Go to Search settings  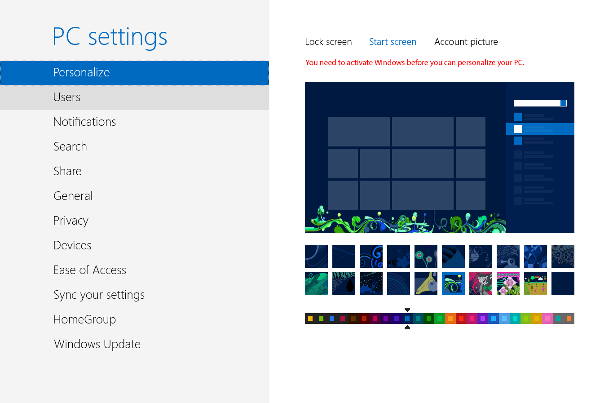tap(134, 147)
